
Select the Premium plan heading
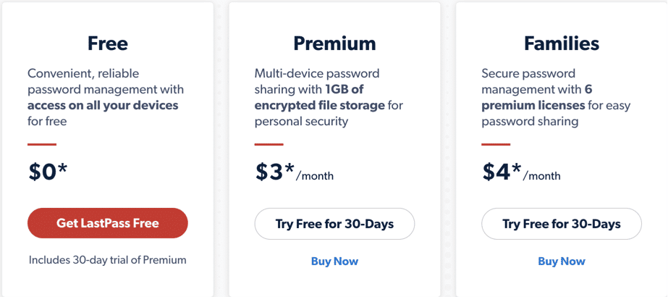click(x=334, y=43)
